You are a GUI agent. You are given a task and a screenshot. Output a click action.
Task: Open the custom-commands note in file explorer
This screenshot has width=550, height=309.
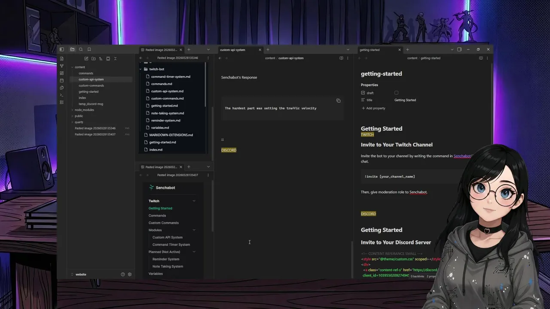(91, 85)
